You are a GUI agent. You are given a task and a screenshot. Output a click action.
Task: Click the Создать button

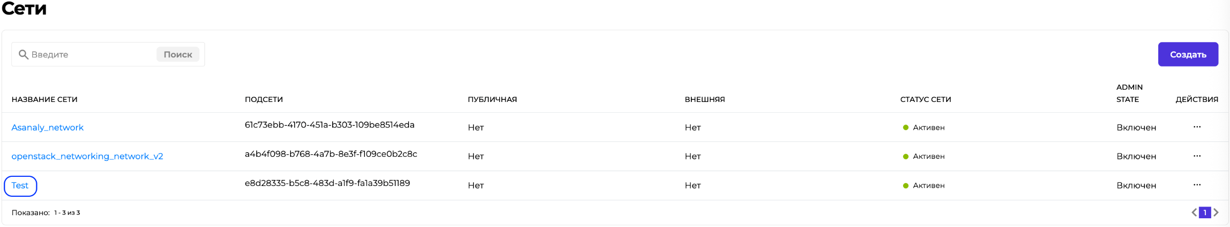[1188, 54]
